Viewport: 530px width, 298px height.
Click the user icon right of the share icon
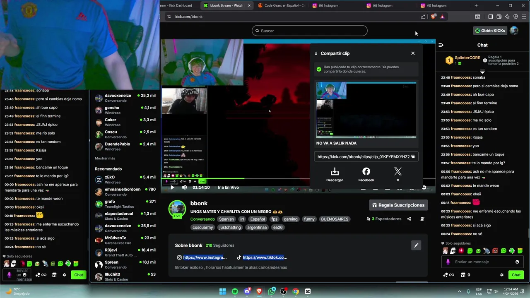[422, 219]
